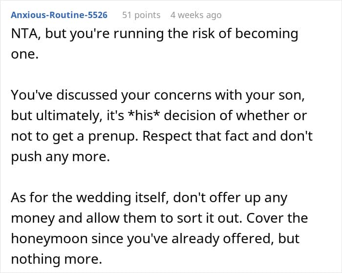Click the word NTA in the comment
342x273 pixels.
click(x=23, y=34)
